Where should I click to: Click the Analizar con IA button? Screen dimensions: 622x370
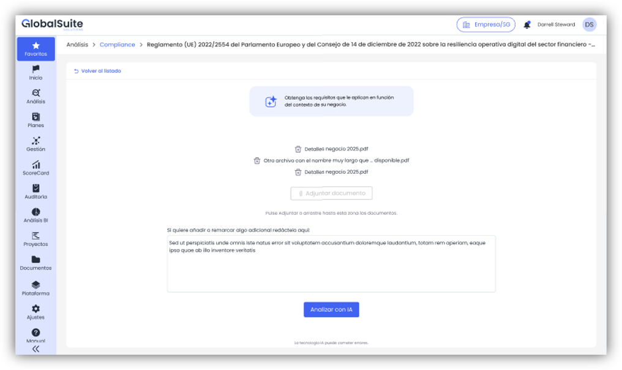(x=331, y=309)
